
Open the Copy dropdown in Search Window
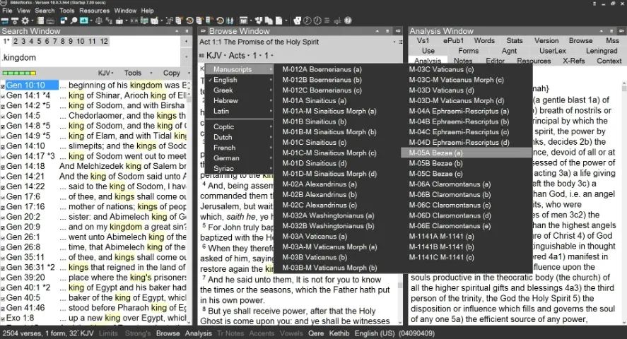tap(176, 73)
